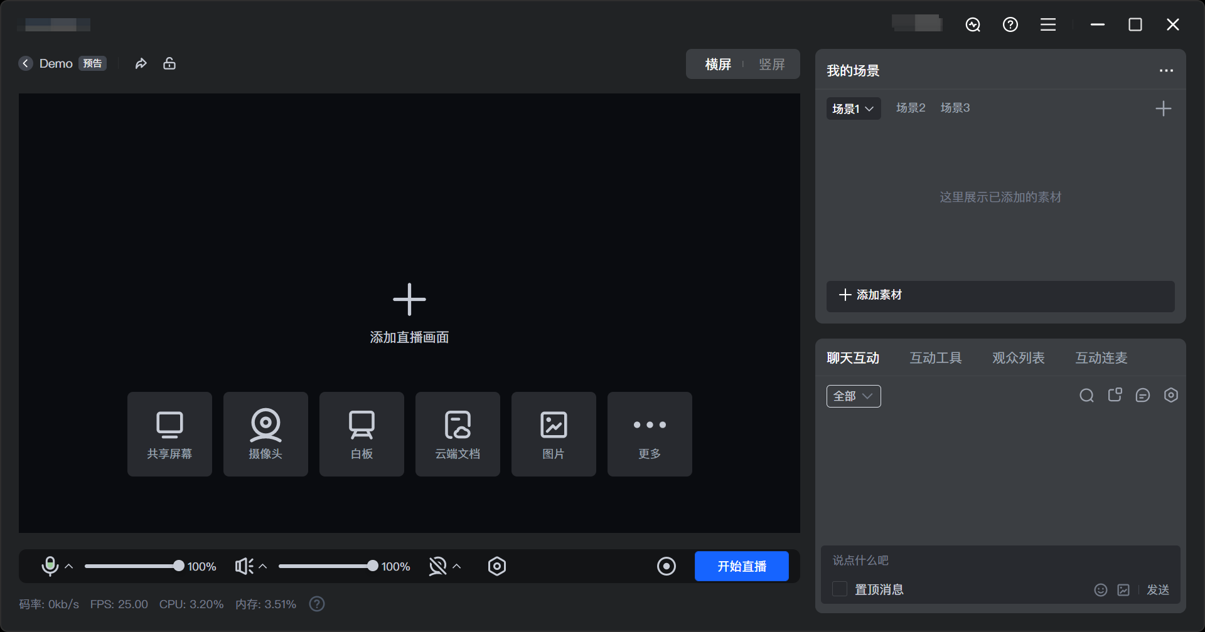The height and width of the screenshot is (632, 1205).
Task: Click the microphone volume slider
Action: point(133,566)
